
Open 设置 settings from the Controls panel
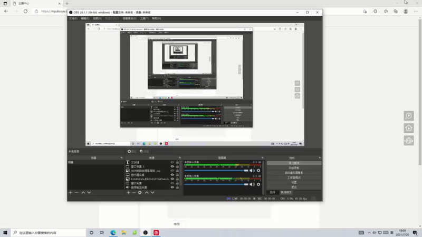[294, 182]
